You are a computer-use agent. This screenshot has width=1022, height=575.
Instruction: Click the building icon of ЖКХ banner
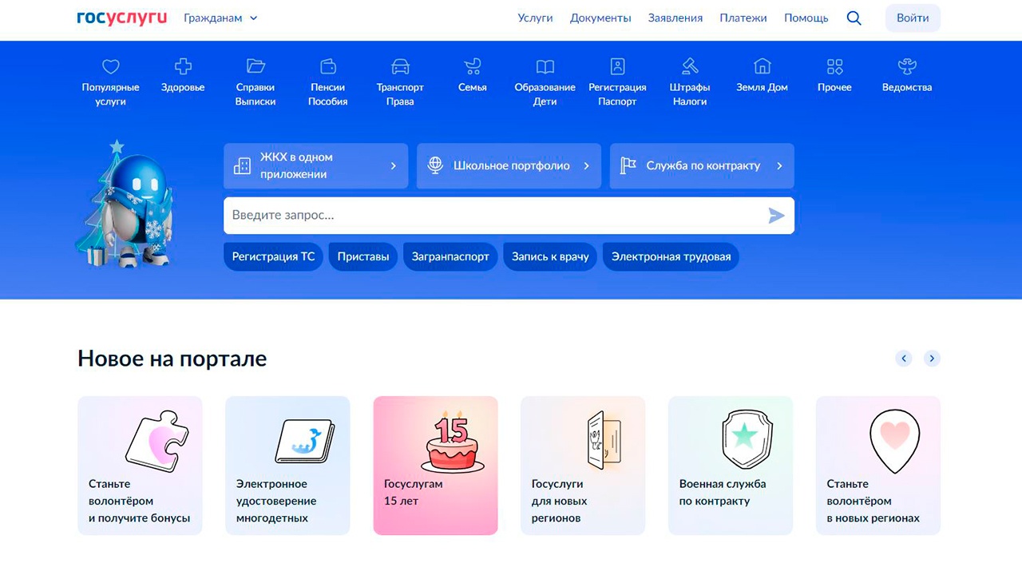pyautogui.click(x=242, y=166)
